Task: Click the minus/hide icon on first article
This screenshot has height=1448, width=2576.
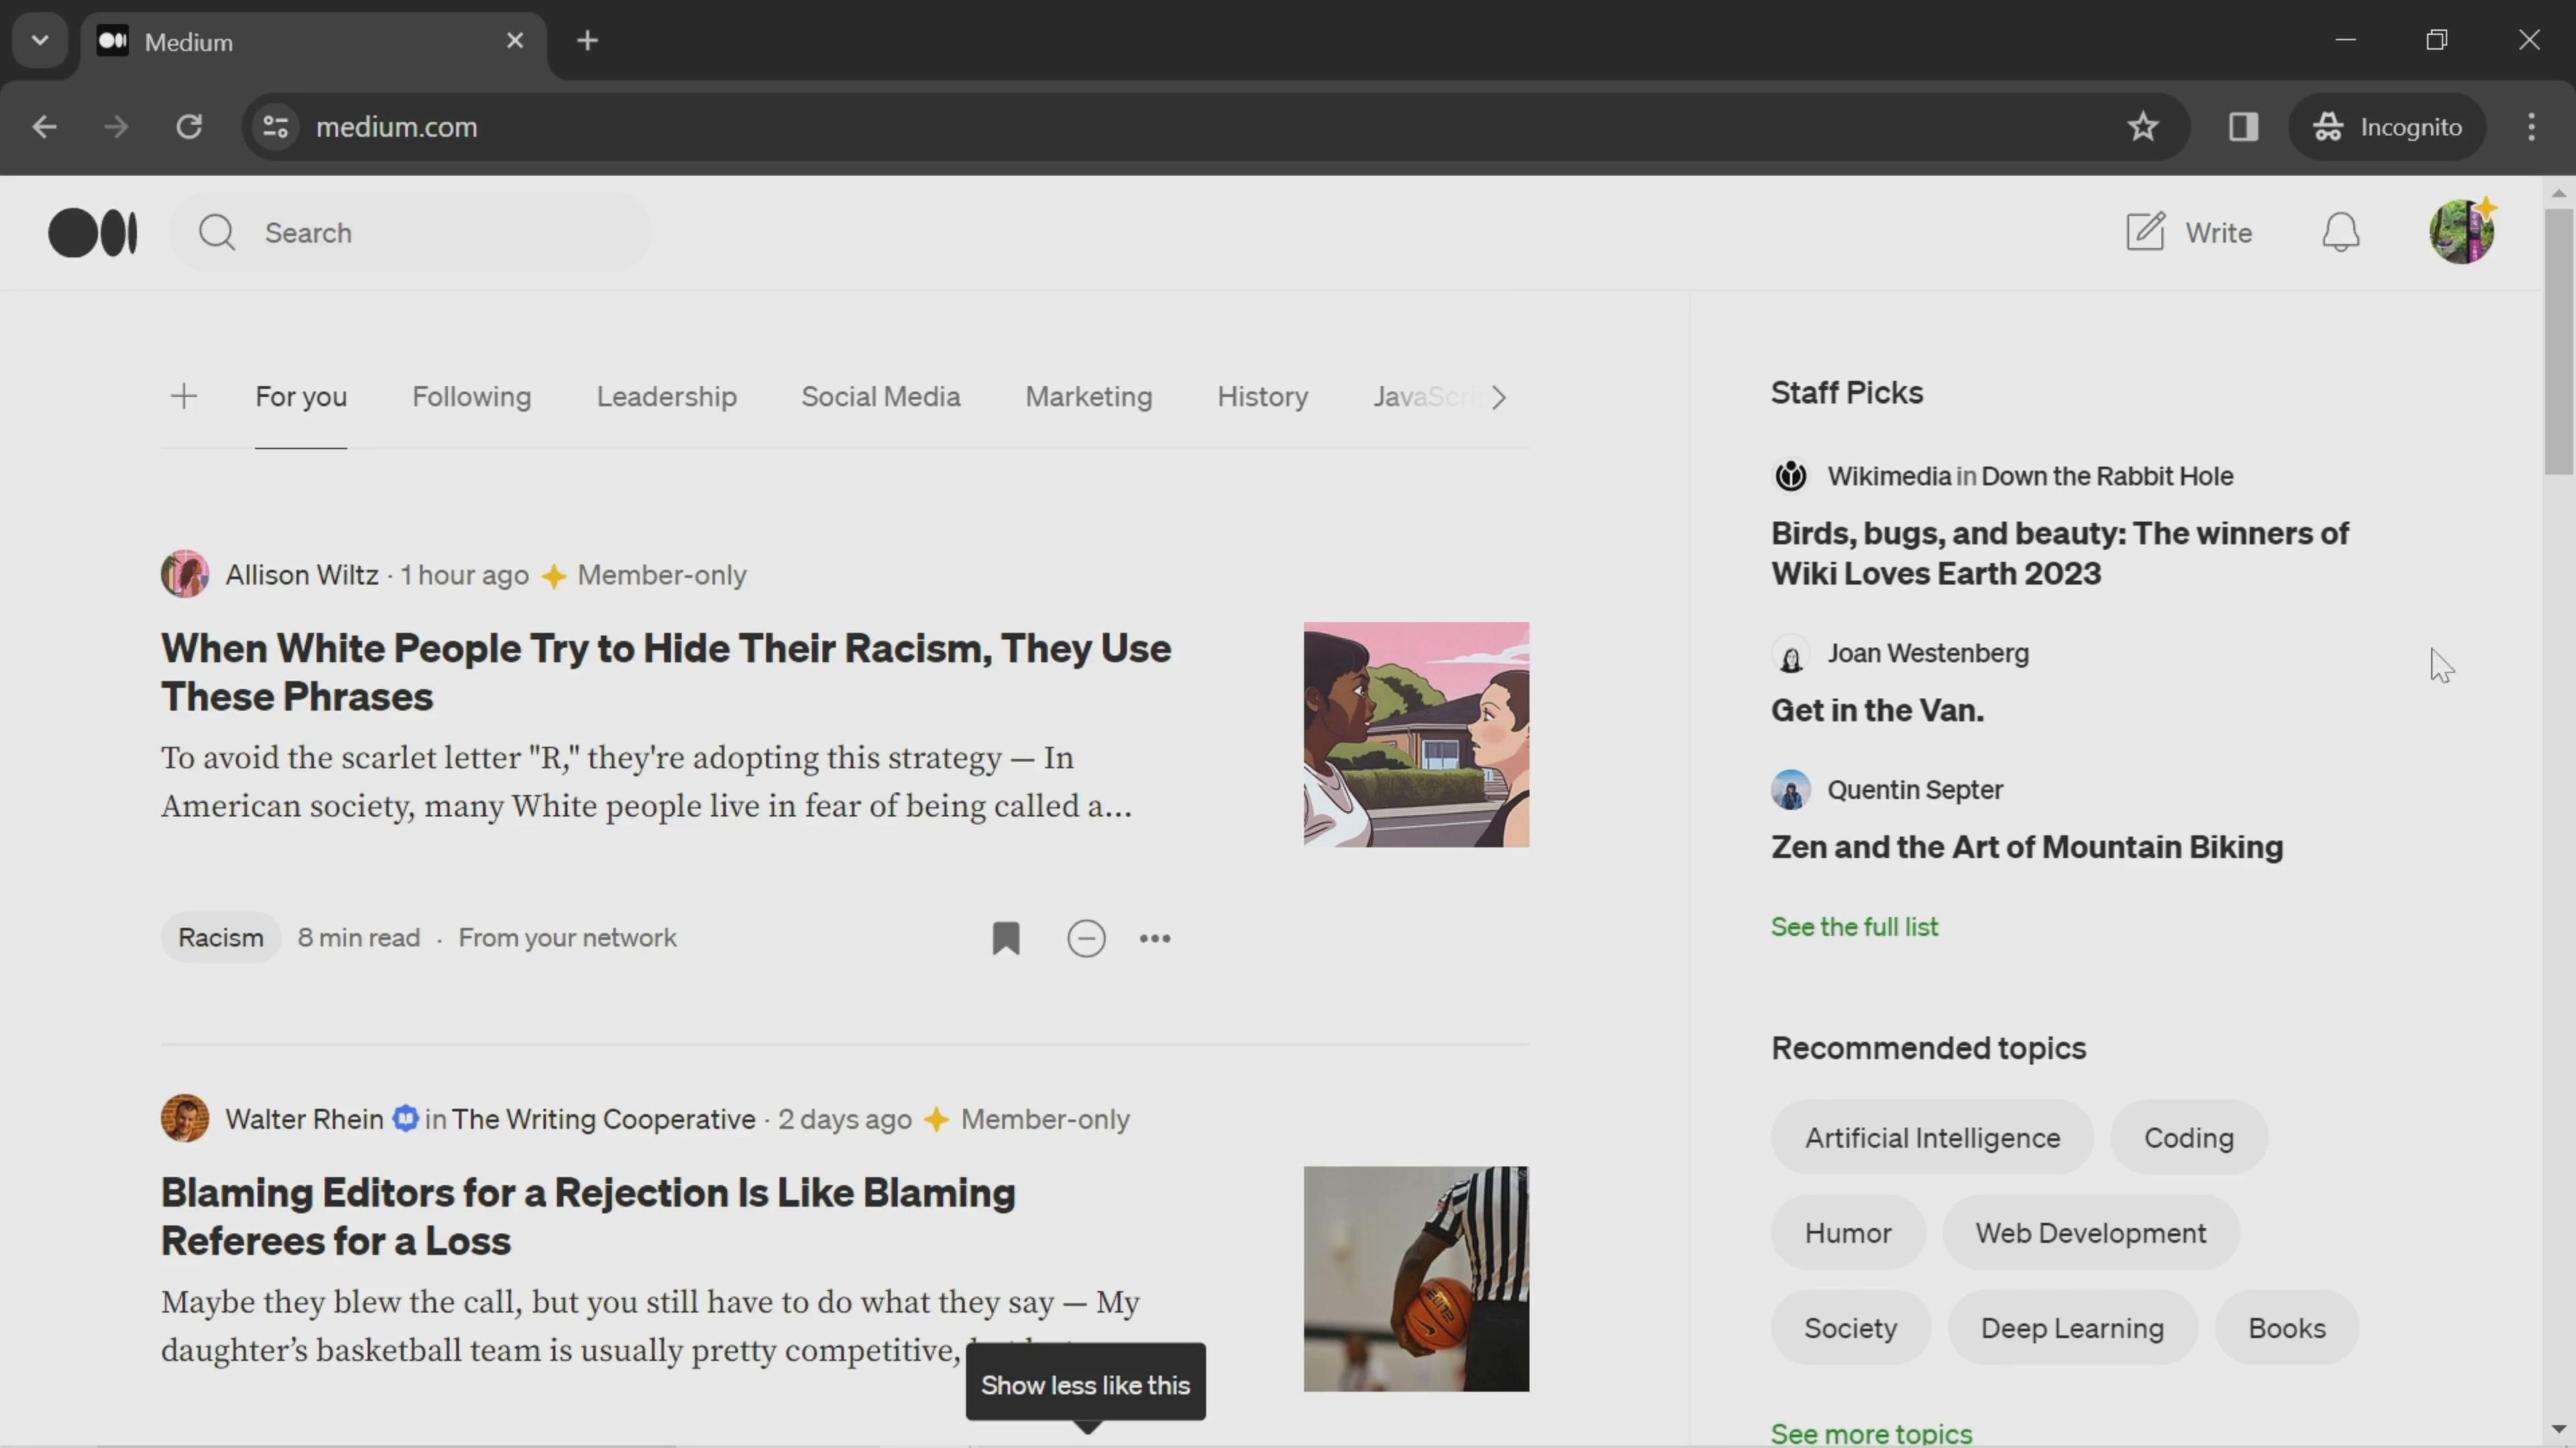Action: [1086, 937]
